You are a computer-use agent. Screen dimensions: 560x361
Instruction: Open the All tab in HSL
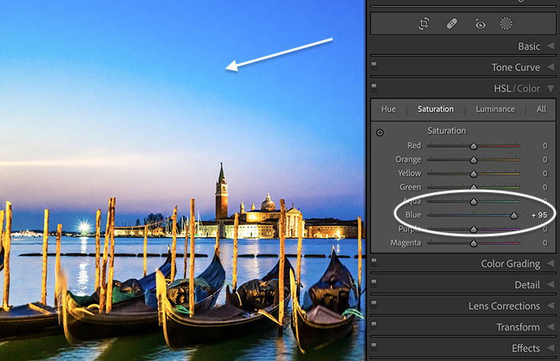541,109
